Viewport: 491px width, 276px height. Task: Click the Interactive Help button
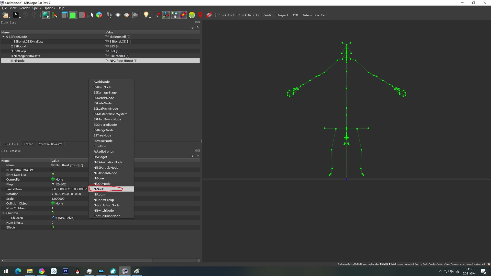(x=315, y=15)
